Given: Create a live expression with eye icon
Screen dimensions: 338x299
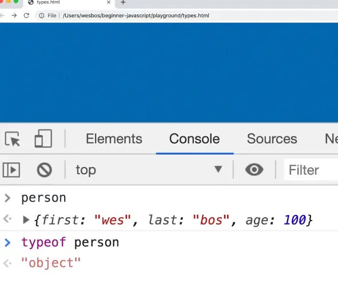Looking at the screenshot, I should (254, 170).
